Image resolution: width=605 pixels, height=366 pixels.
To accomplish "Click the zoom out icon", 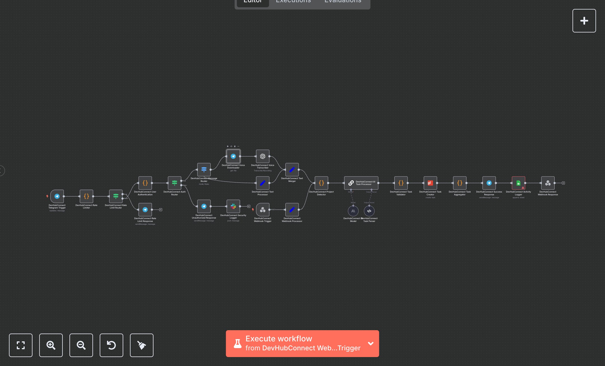I will 81,345.
